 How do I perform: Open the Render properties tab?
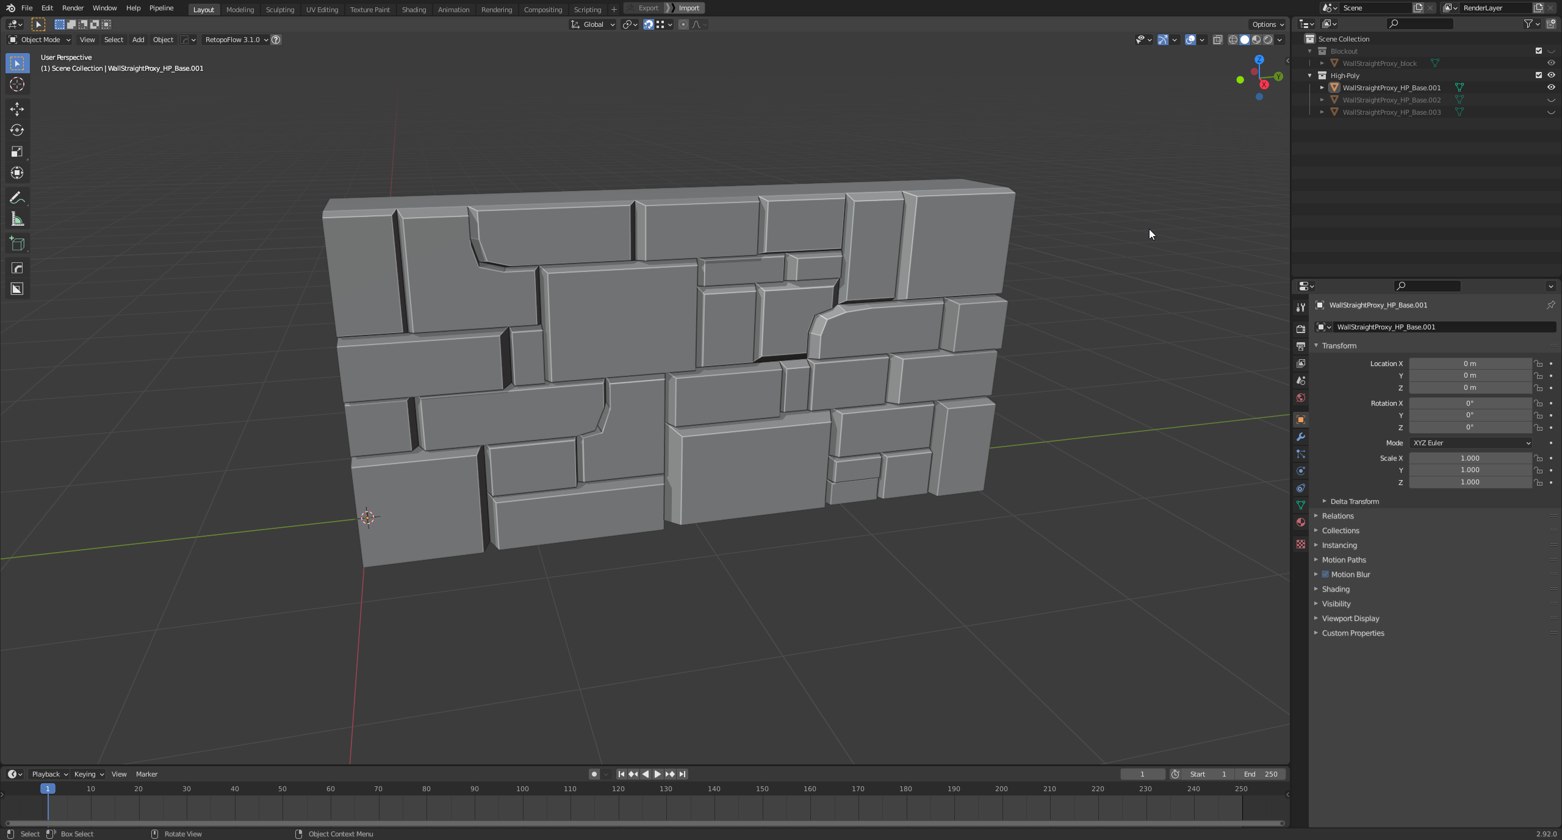click(1301, 329)
